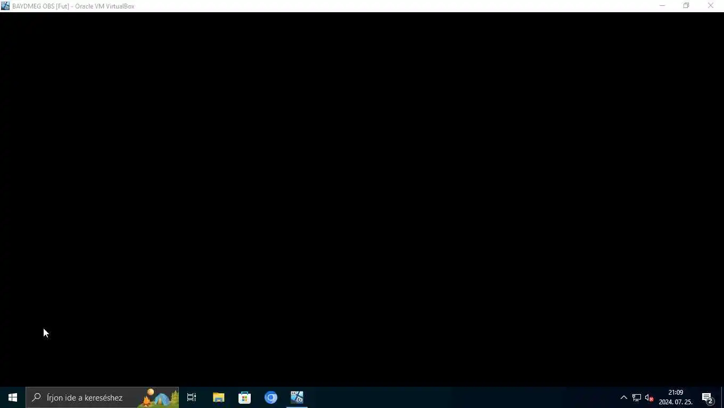This screenshot has width=724, height=408.
Task: Open the notification center icon
Action: [707, 397]
